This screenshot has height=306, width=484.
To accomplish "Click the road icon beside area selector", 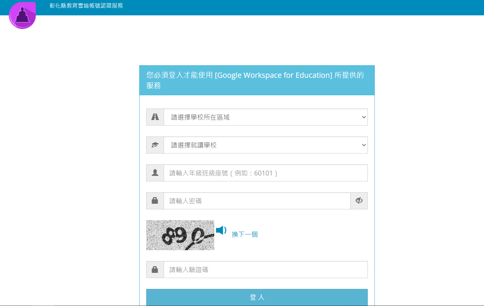I will (x=155, y=117).
